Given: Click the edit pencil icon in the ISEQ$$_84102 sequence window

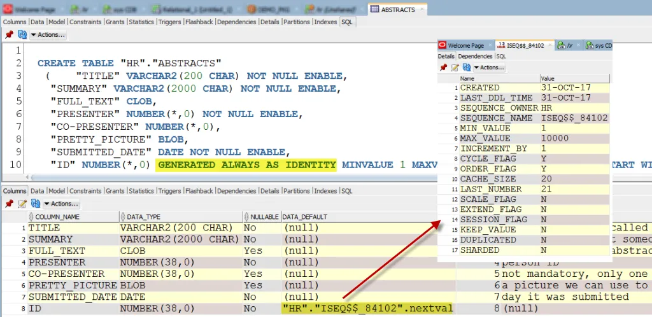Looking at the screenshot, I should click(455, 67).
